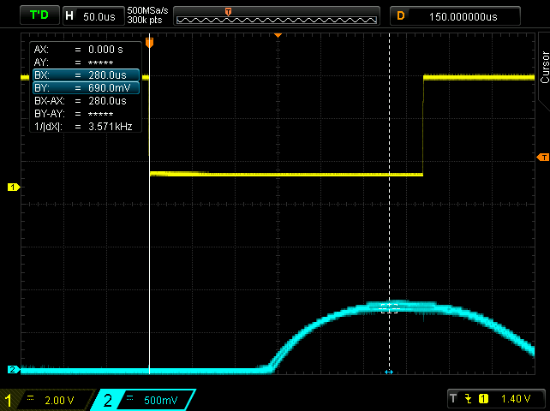Select channel 2 500mV scale tab
Viewport: 550px width, 411px height.
[x=142, y=399]
